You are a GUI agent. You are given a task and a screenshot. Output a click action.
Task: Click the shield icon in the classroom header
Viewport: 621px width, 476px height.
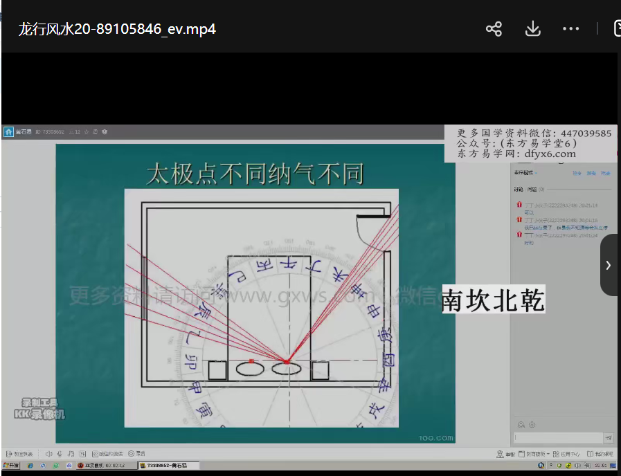(105, 131)
